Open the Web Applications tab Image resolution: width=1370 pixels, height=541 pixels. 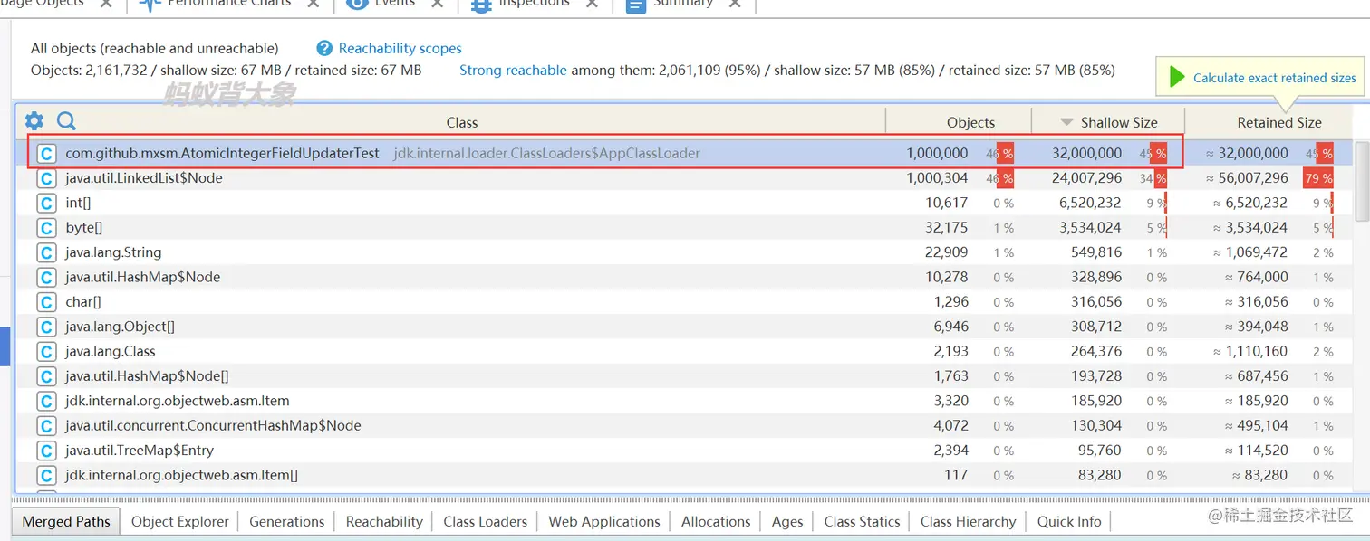click(604, 521)
